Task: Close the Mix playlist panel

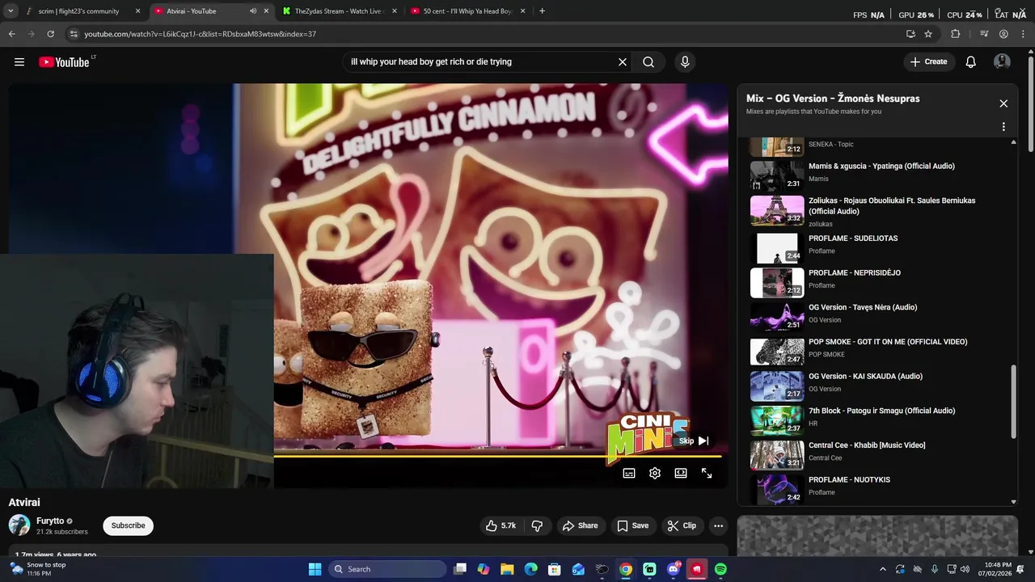Action: (x=1003, y=103)
